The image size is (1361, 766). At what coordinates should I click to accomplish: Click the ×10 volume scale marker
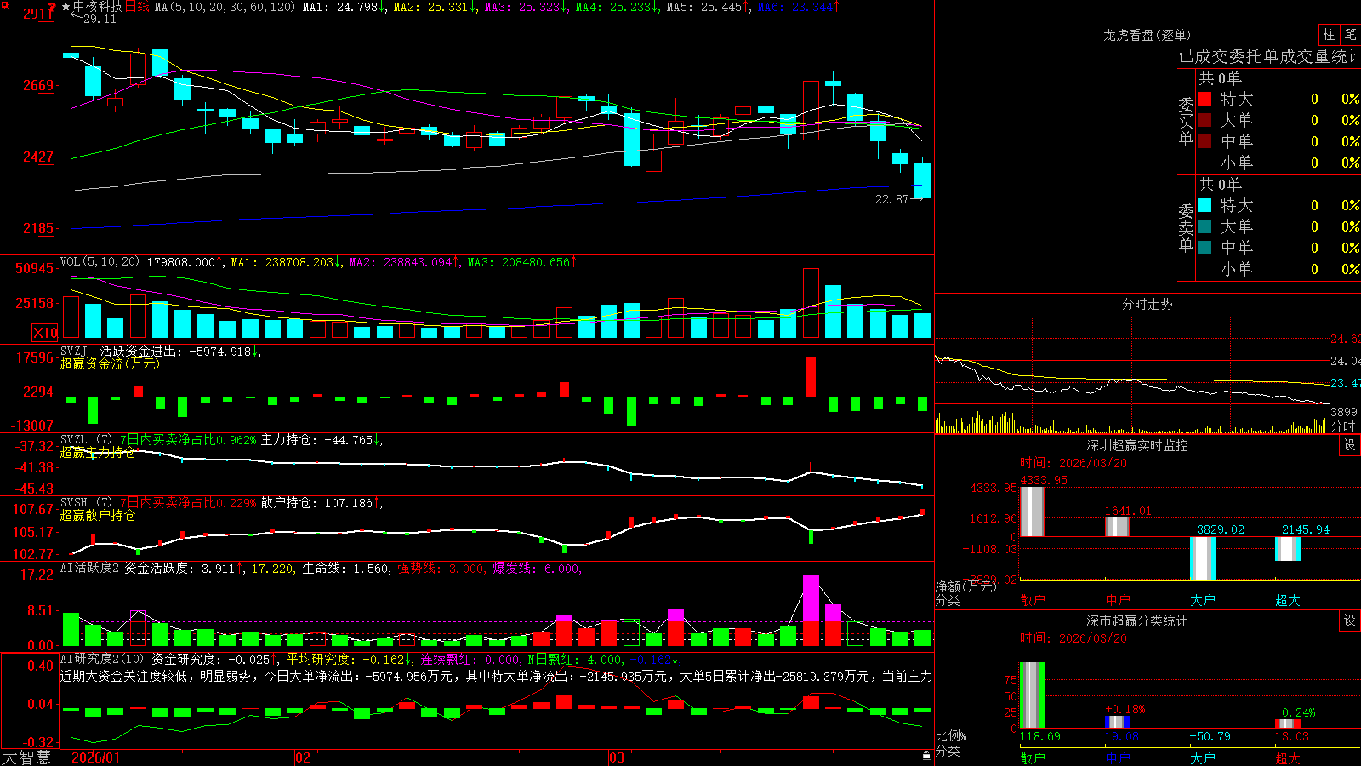pyautogui.click(x=45, y=333)
